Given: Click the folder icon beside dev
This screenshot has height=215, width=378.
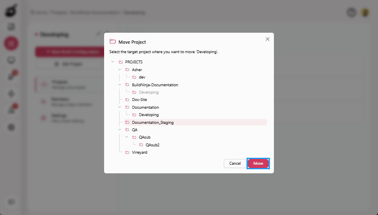Looking at the screenshot, I should 134,77.
